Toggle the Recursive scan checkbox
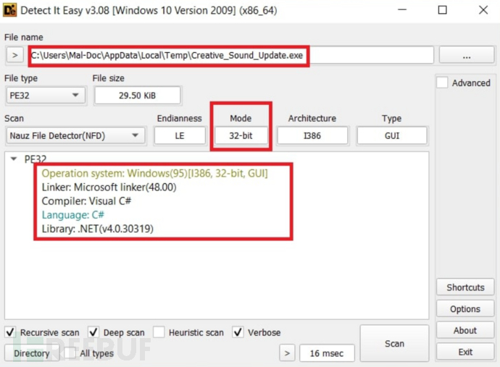 (11, 332)
